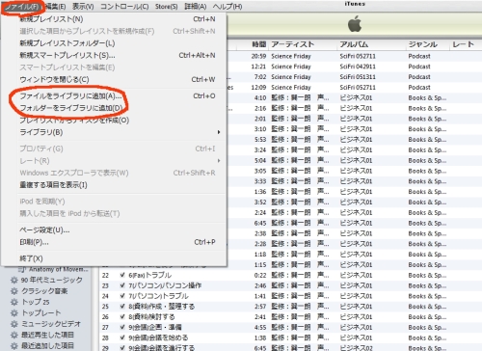Select ウィンドウを閉じる(C) menu entry
The height and width of the screenshot is (351, 482).
pyautogui.click(x=118, y=79)
